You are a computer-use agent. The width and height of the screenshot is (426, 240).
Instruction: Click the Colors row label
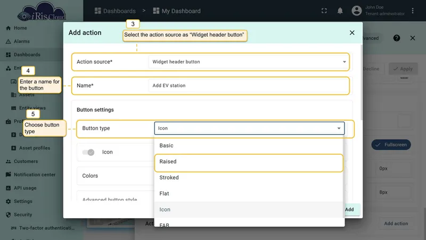coord(90,176)
